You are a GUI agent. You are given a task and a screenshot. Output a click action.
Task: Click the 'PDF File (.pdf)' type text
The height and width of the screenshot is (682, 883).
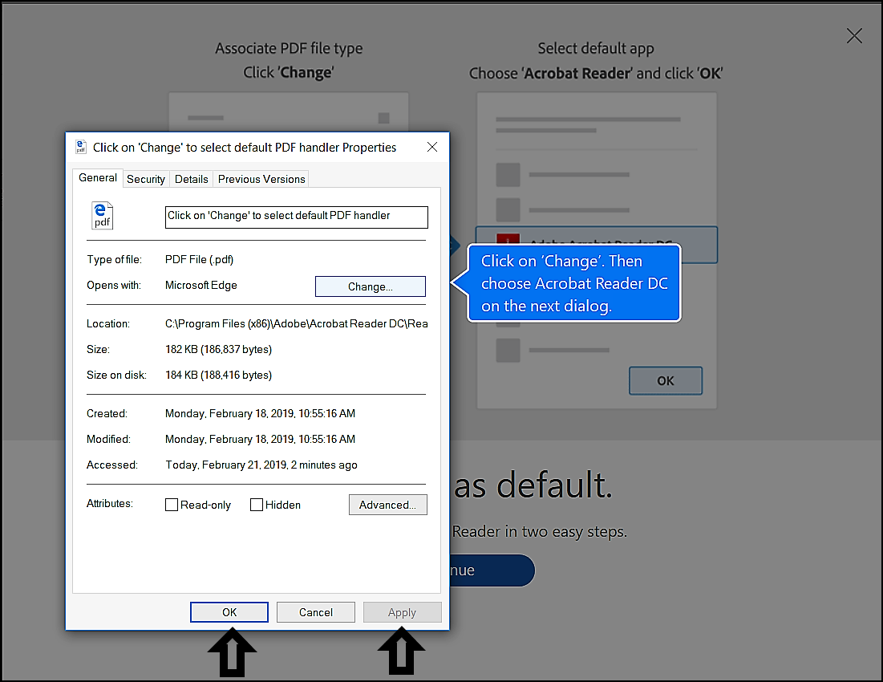click(x=199, y=259)
